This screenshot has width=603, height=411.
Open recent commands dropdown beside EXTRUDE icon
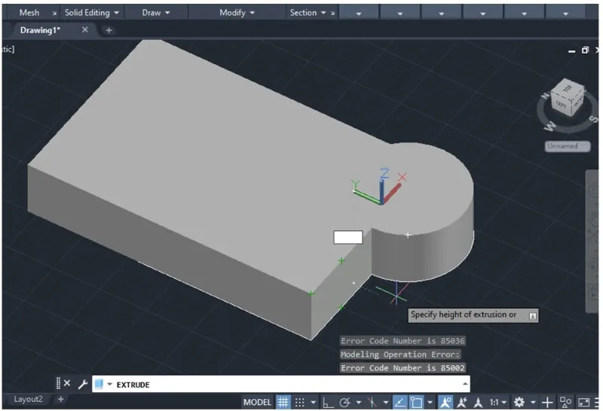(x=109, y=385)
